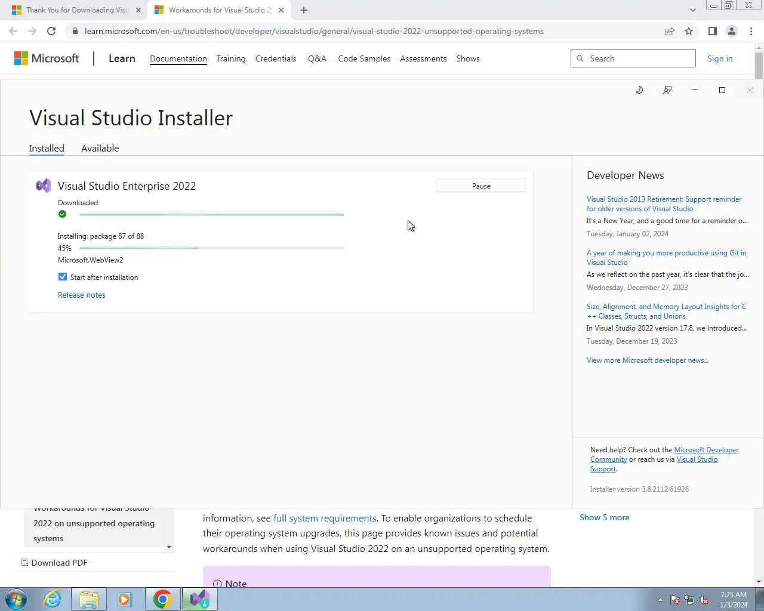Open the Training menu item
This screenshot has height=611, width=764.
[x=231, y=58]
